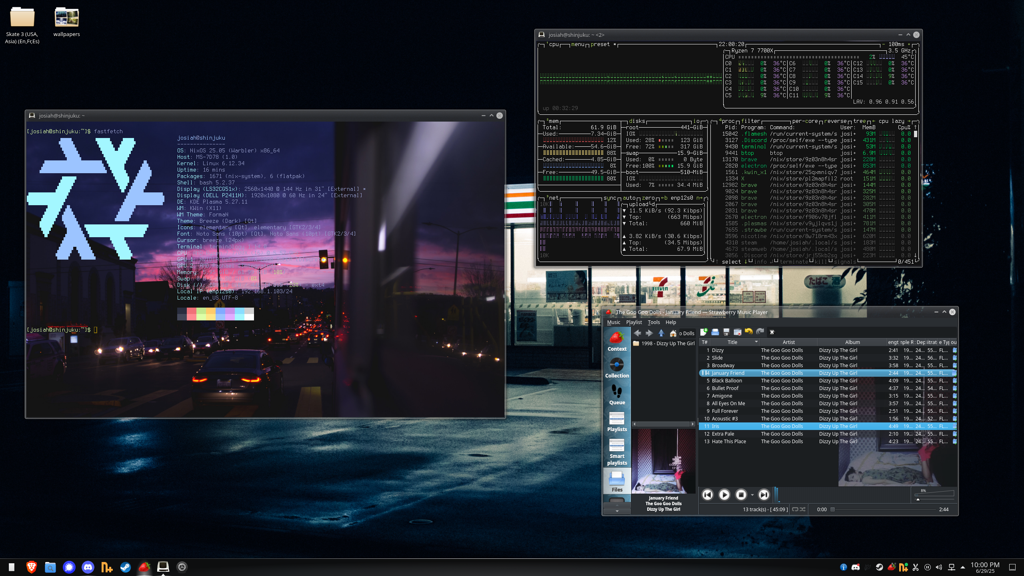1024x576 pixels.
Task: Open Signal from the taskbar
Action: (69, 567)
